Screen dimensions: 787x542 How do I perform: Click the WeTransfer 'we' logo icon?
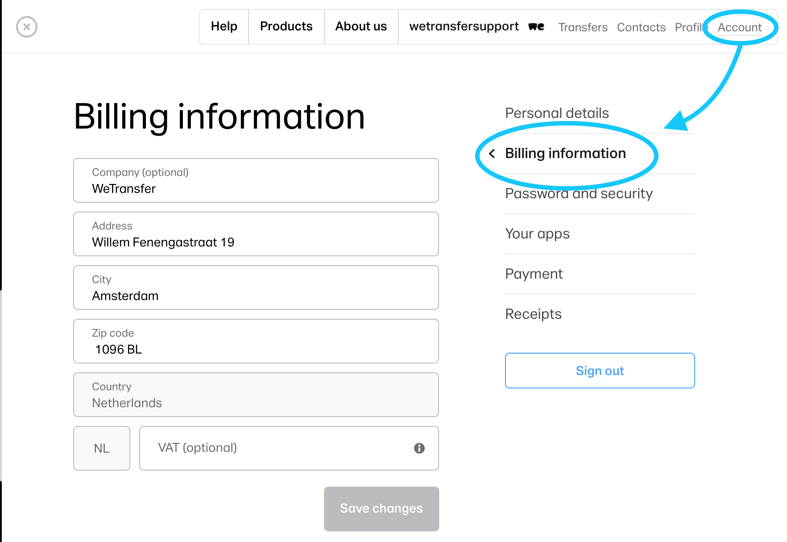[x=536, y=27]
